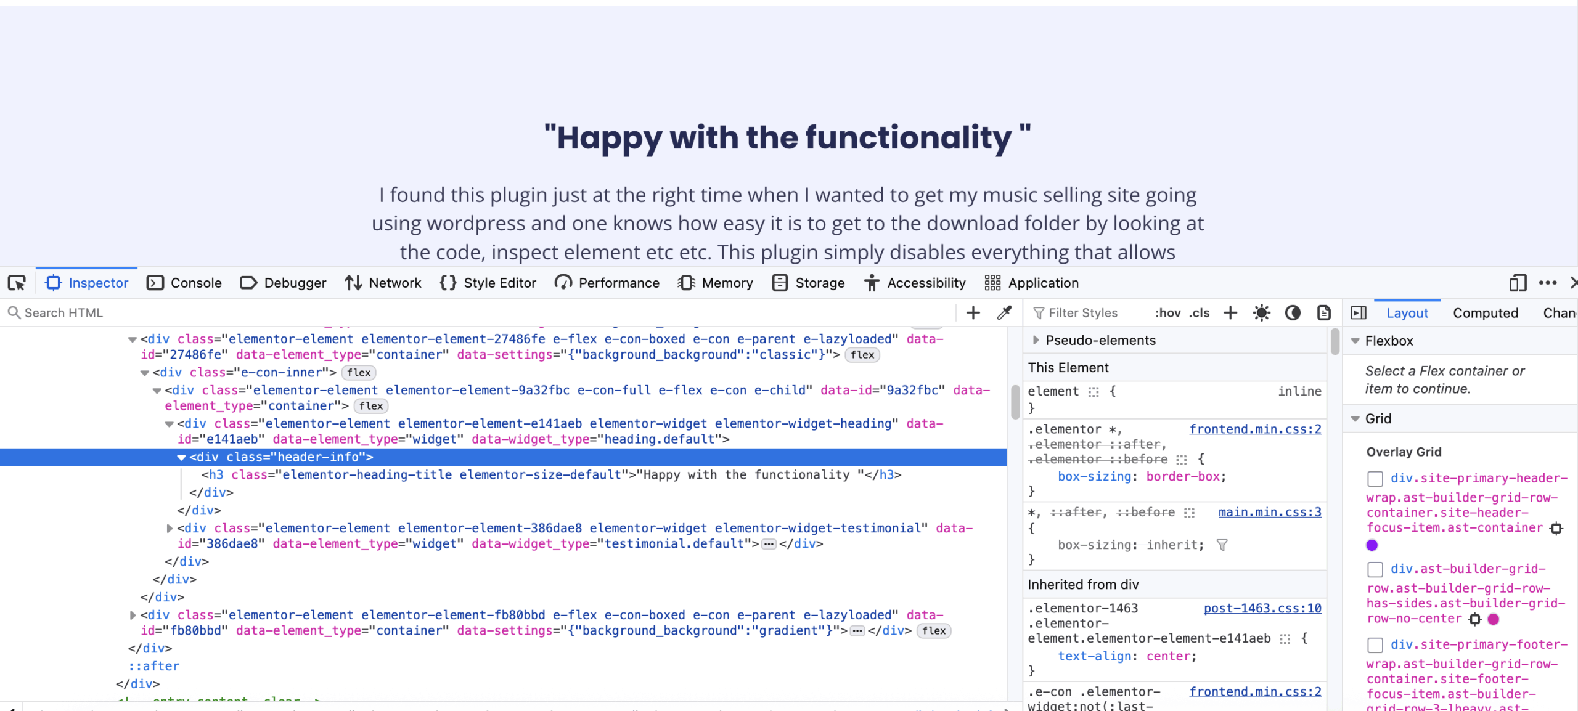Click selector highlighter icon on .elementor ::before rule
This screenshot has height=711, width=1578.
(x=1181, y=460)
